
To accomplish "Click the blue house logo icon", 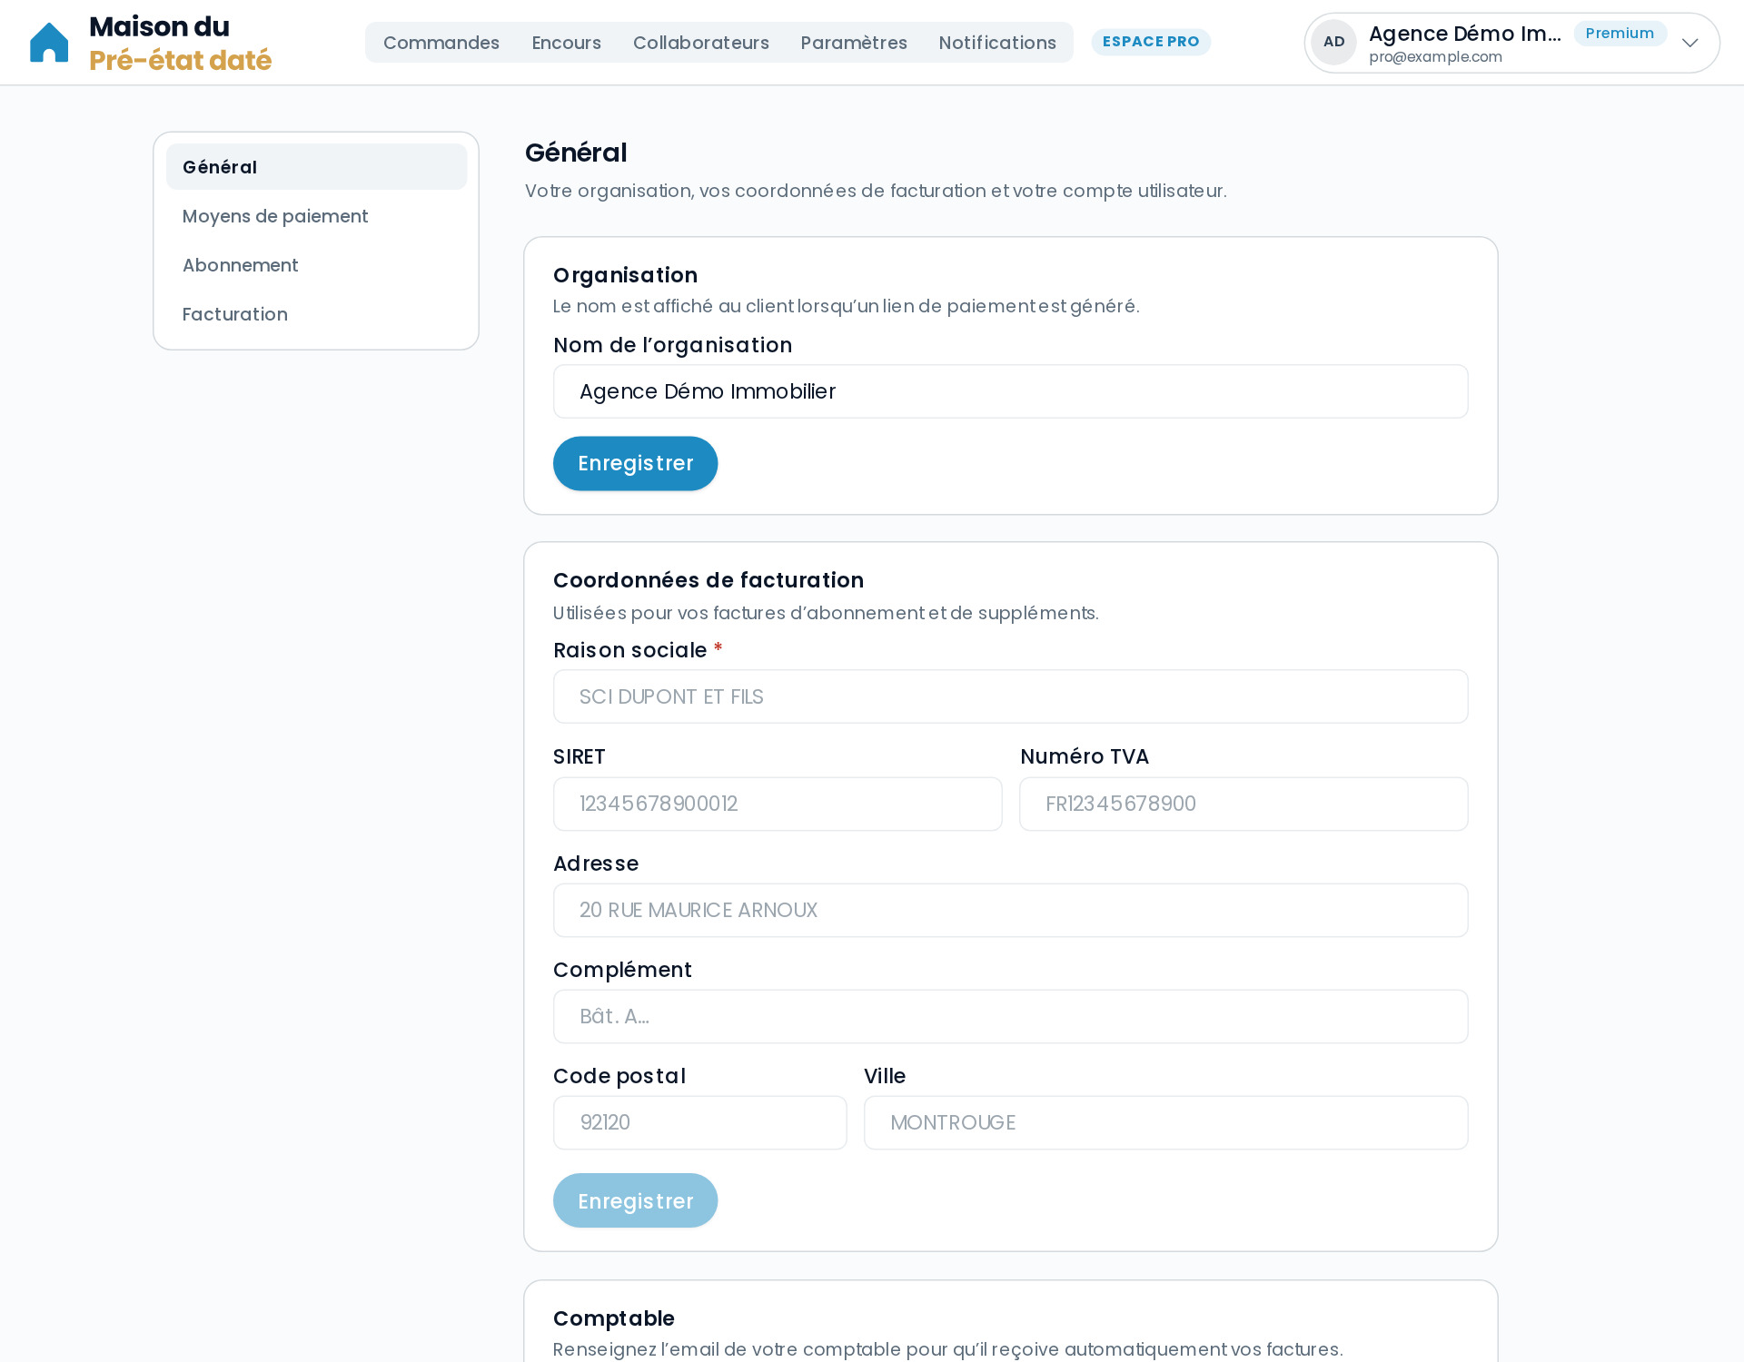I will [49, 43].
